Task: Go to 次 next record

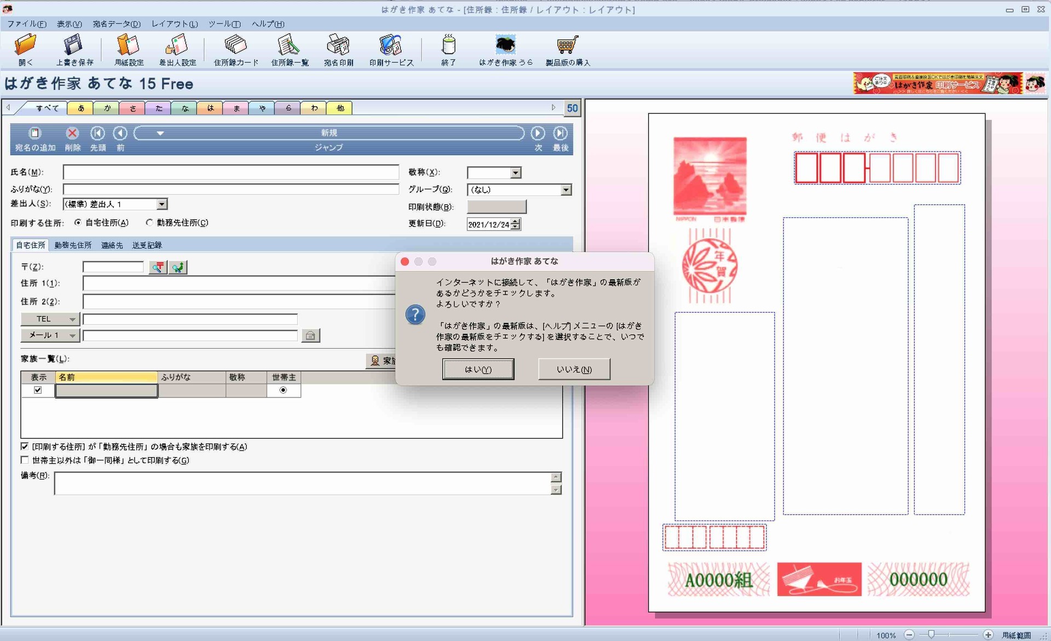Action: (538, 139)
